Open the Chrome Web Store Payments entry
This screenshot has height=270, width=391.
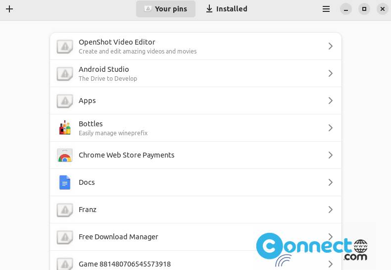click(195, 155)
